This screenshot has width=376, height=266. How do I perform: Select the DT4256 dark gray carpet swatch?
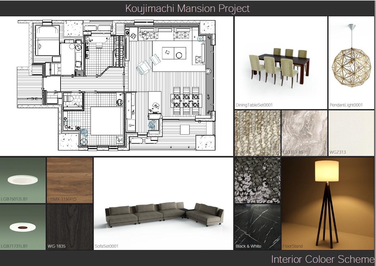[x=257, y=179]
